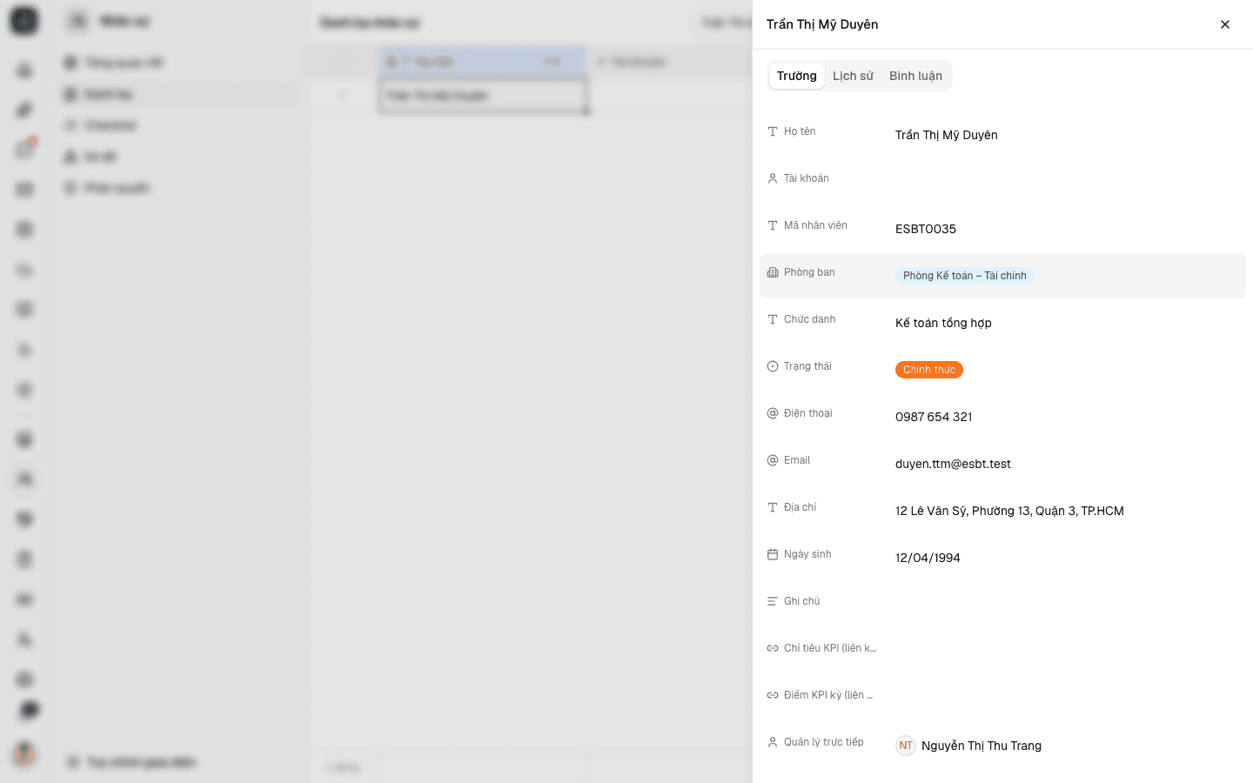This screenshot has width=1253, height=783.
Task: Close the Trần Thị Mỹ Duyên detail panel
Action: click(x=1225, y=24)
